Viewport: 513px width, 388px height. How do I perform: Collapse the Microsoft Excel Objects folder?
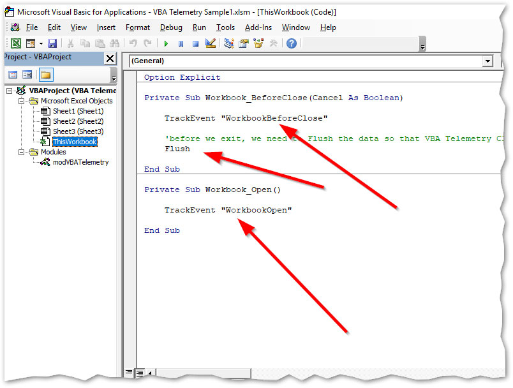pos(21,101)
